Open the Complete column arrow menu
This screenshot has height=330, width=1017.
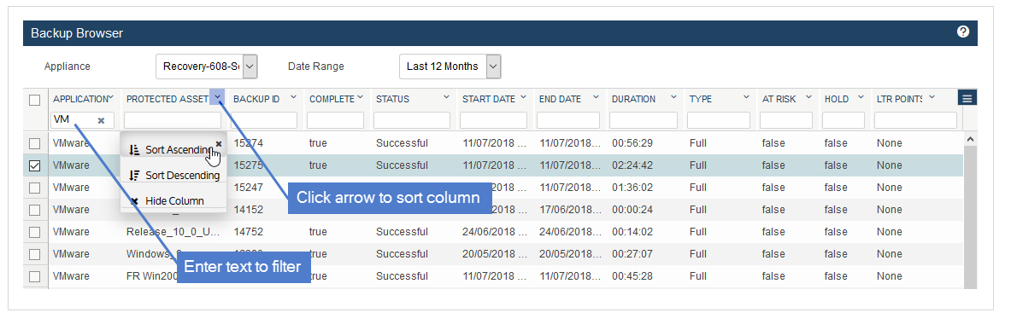360,98
